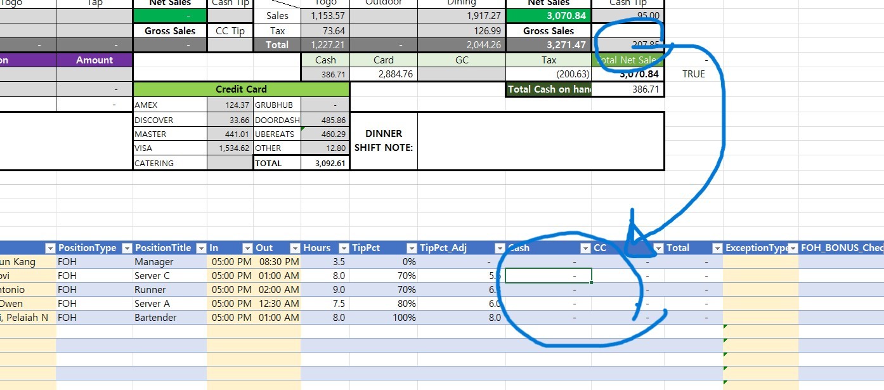Screen dimensions: 884x390
Task: Select the Server A position title cell
Action: (170, 303)
